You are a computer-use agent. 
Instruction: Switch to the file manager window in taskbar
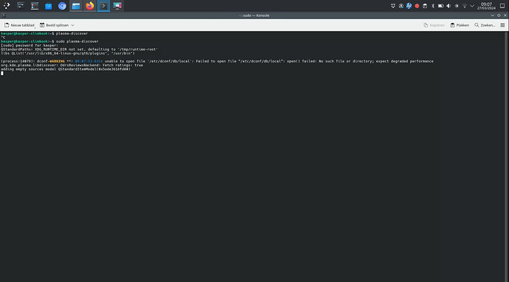point(76,6)
